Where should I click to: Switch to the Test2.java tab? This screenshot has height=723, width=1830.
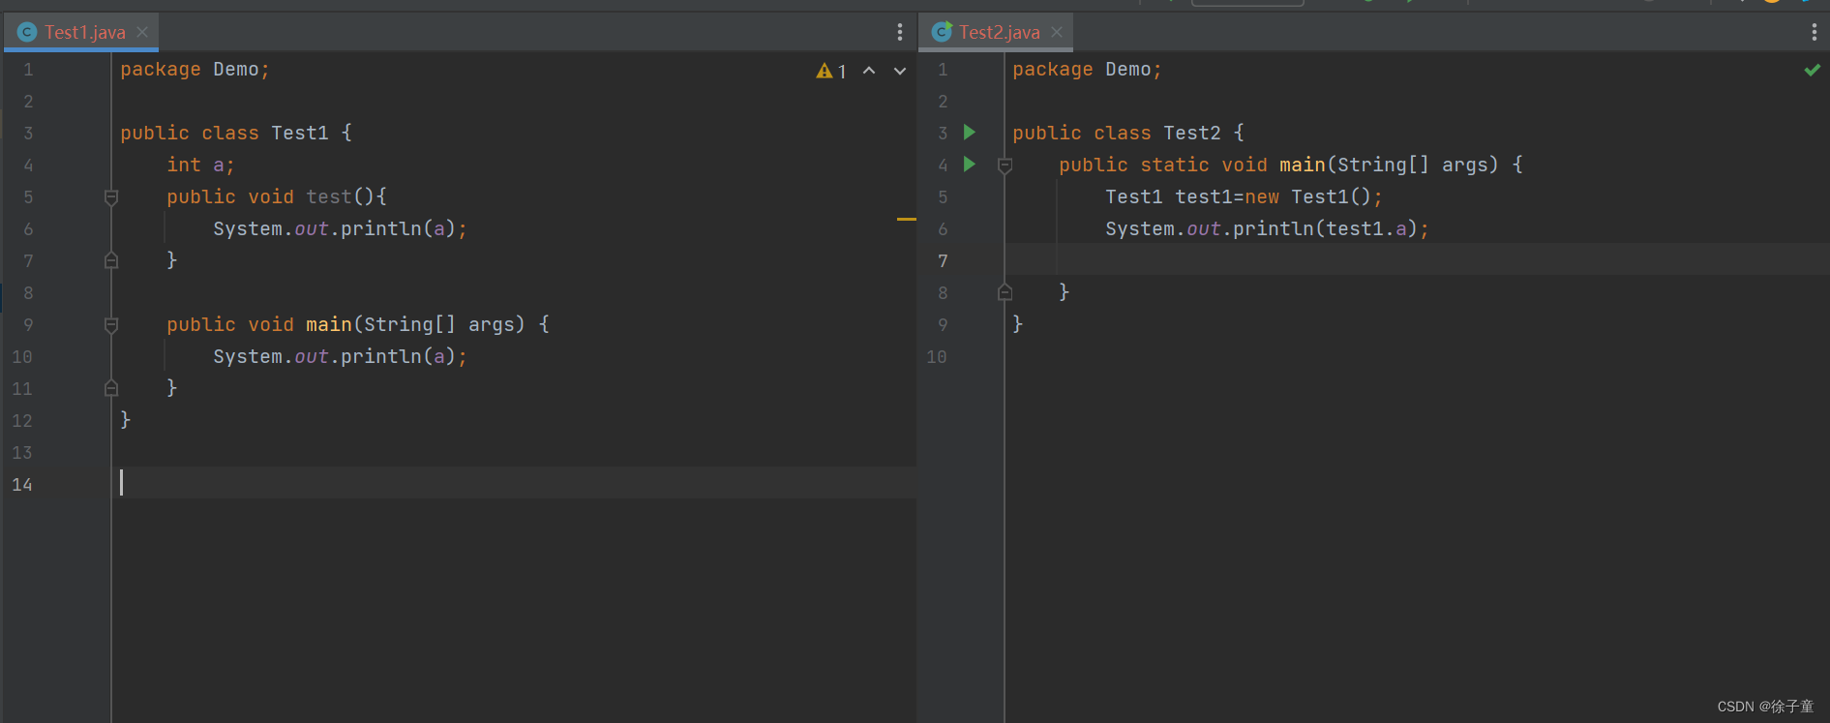[x=999, y=32]
